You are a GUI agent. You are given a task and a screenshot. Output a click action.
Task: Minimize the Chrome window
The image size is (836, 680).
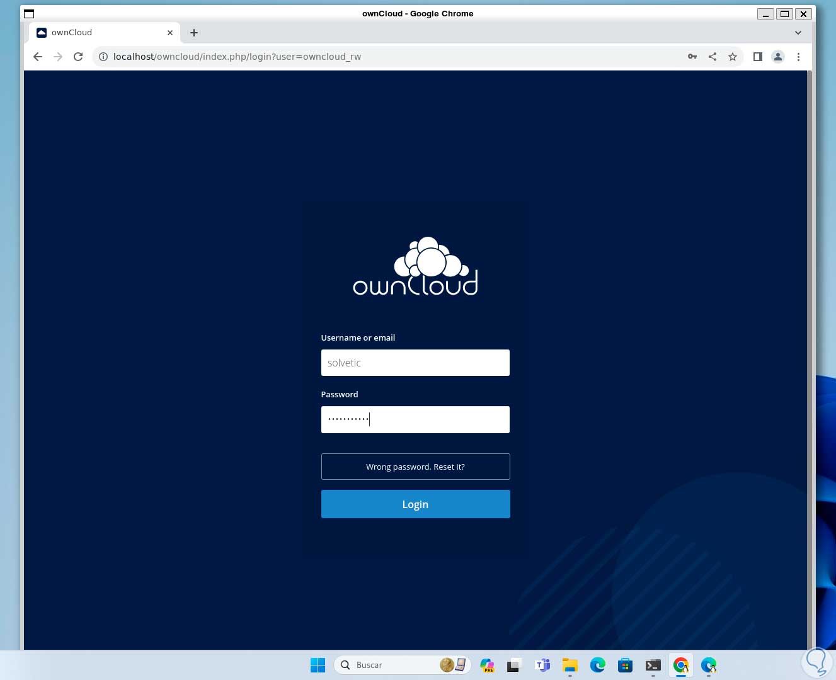(x=765, y=14)
